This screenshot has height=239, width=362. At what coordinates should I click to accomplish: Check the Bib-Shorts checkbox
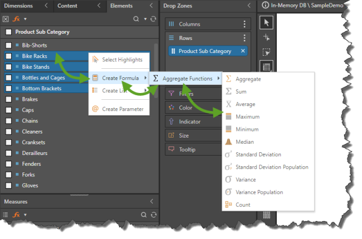click(x=8, y=45)
